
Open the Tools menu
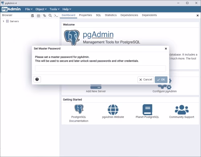(x=55, y=9)
